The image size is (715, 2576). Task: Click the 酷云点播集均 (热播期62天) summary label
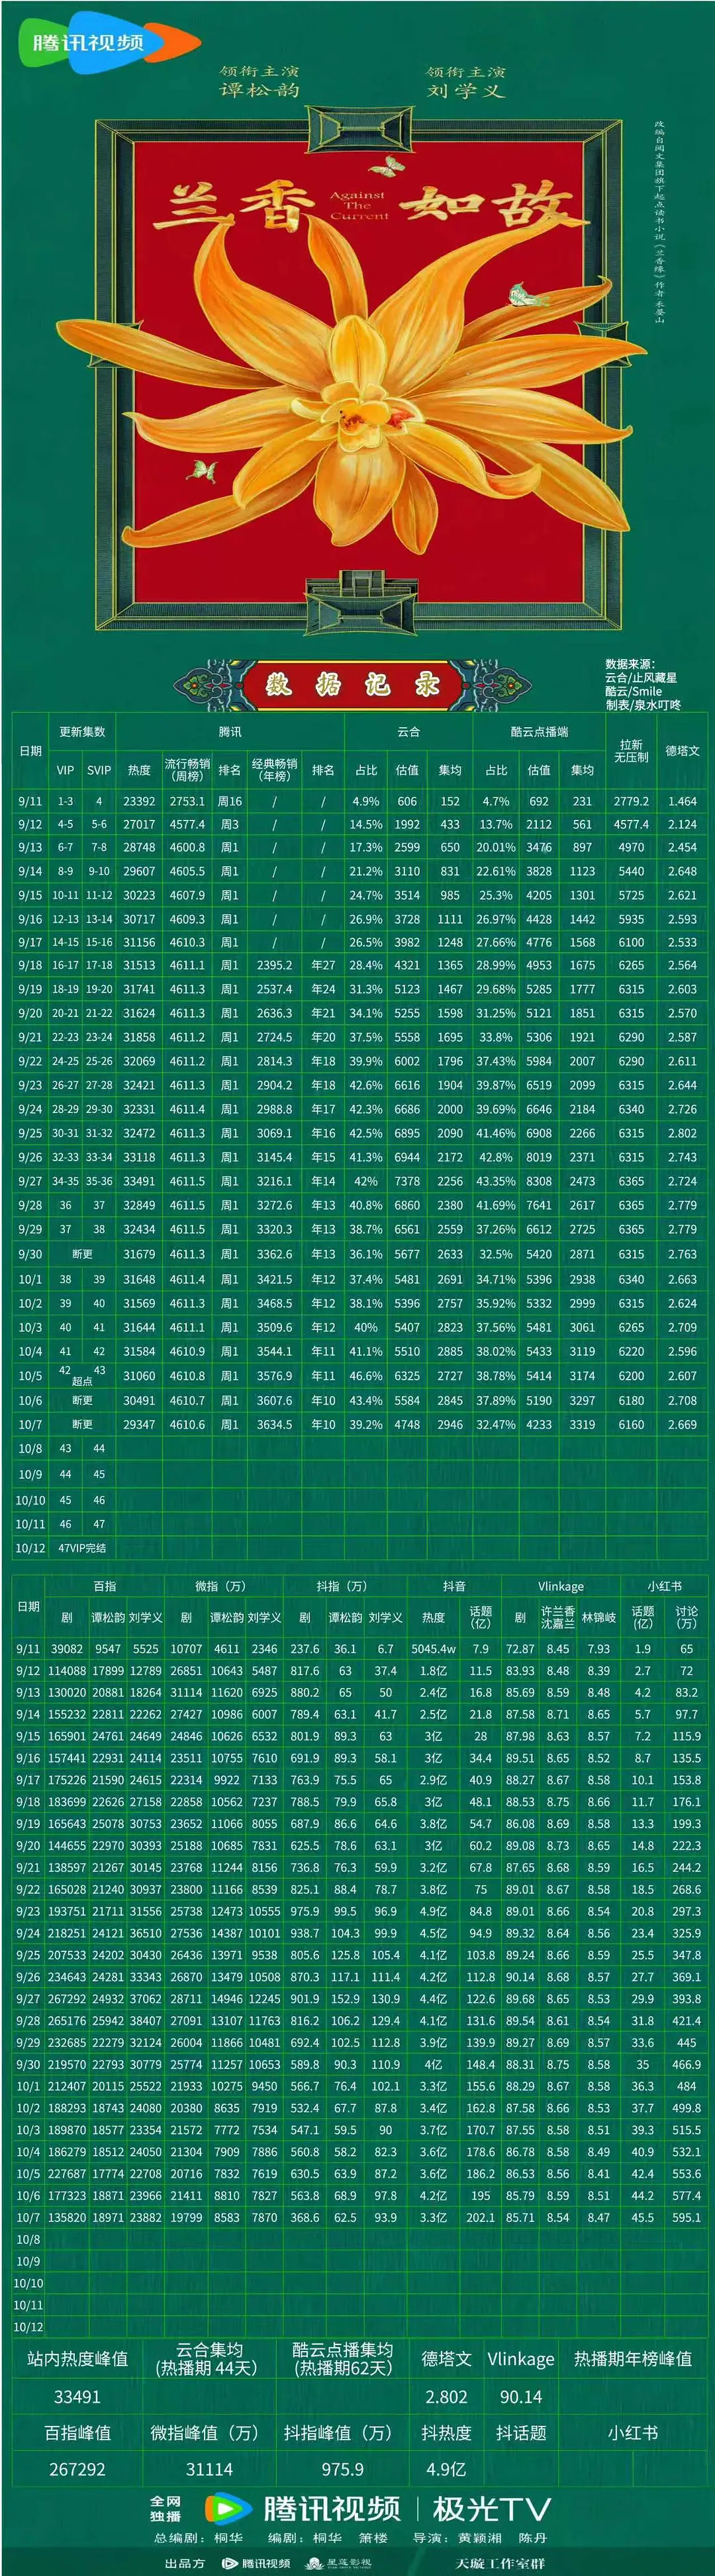point(343,2359)
